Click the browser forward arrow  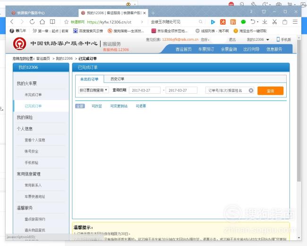(x=22, y=22)
